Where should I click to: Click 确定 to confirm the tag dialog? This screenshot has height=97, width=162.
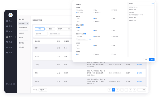(152, 59)
